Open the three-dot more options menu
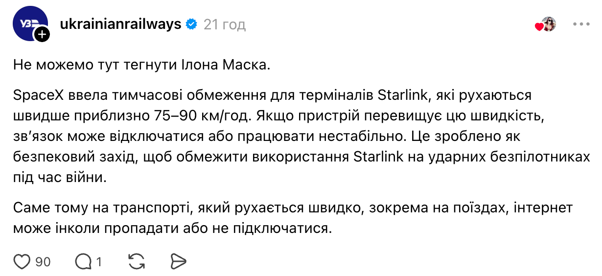The height and width of the screenshot is (276, 602). pyautogui.click(x=581, y=24)
